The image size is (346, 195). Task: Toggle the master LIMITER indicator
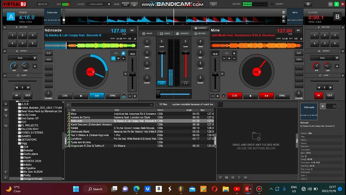[272, 4]
